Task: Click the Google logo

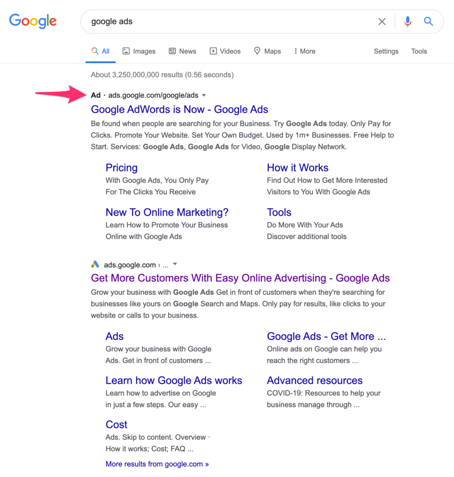Action: 33,21
